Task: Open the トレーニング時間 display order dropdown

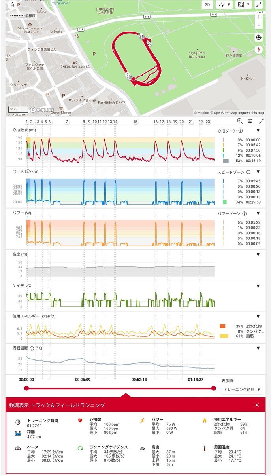Action: coord(242,389)
